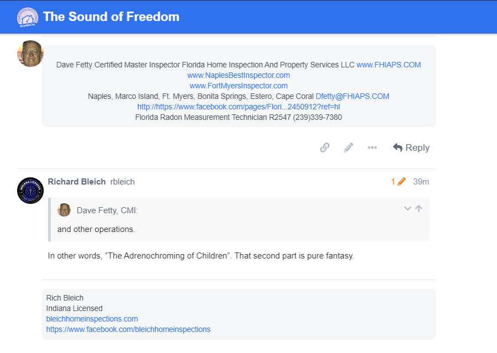Edit post using pencil icon
The height and width of the screenshot is (353, 497).
click(348, 147)
